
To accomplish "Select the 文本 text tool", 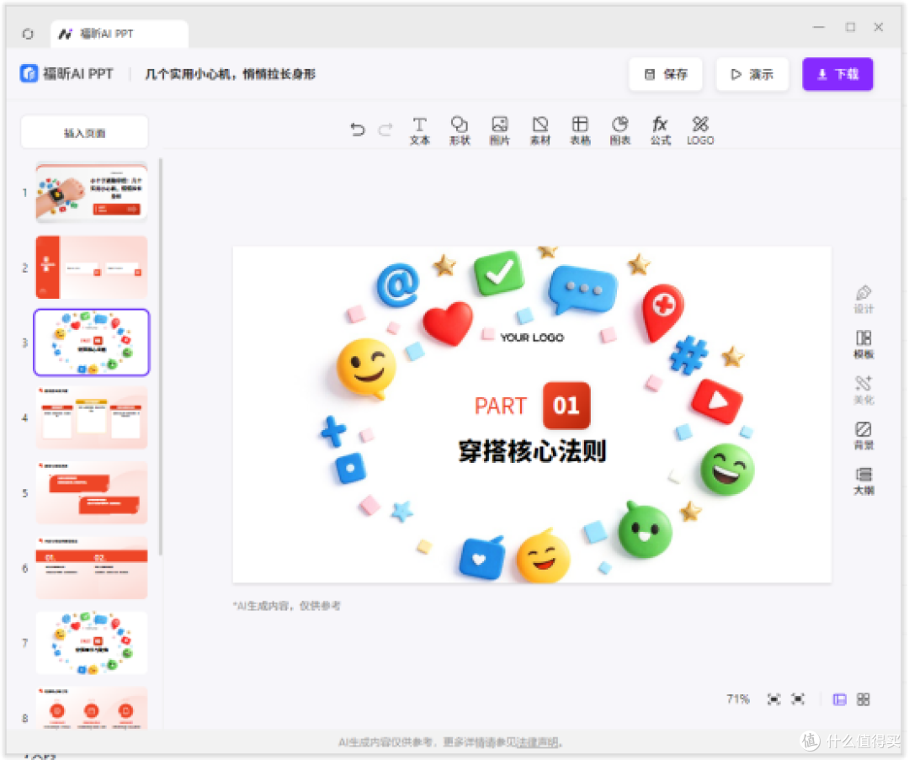I will (x=420, y=131).
